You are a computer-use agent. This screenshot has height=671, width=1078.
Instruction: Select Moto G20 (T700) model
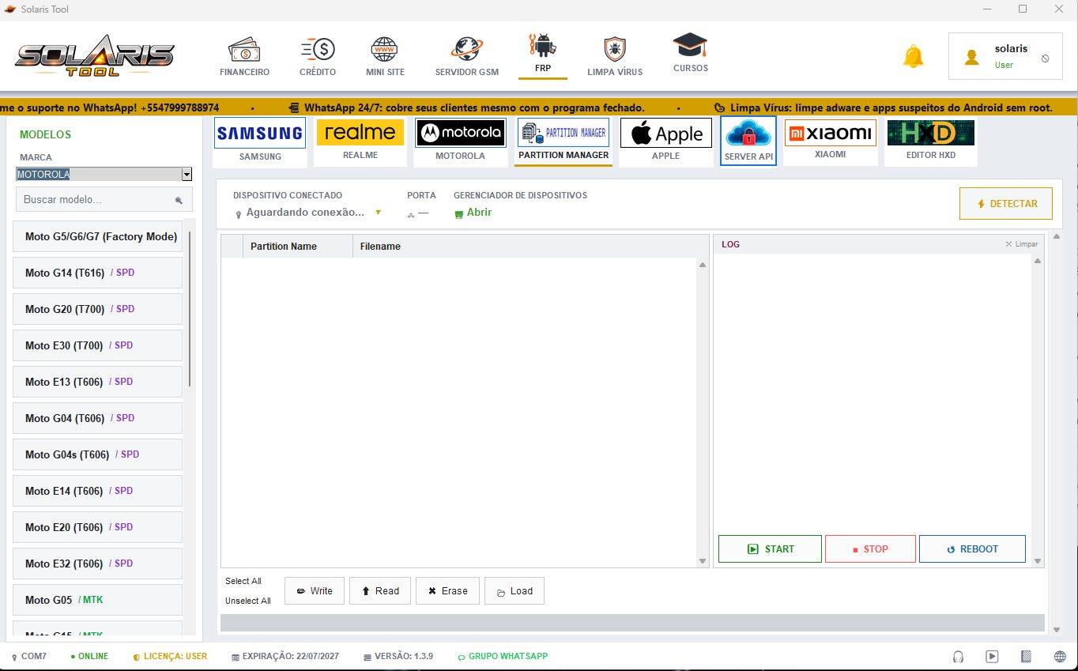pyautogui.click(x=98, y=309)
